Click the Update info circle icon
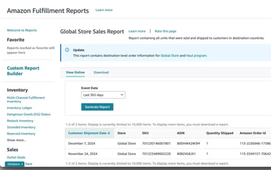Image resolution: width=271 pixels, height=170 pixels. [x=67, y=50]
